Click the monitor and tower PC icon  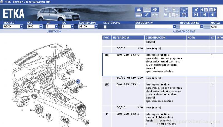pyautogui.click(x=168, y=15)
